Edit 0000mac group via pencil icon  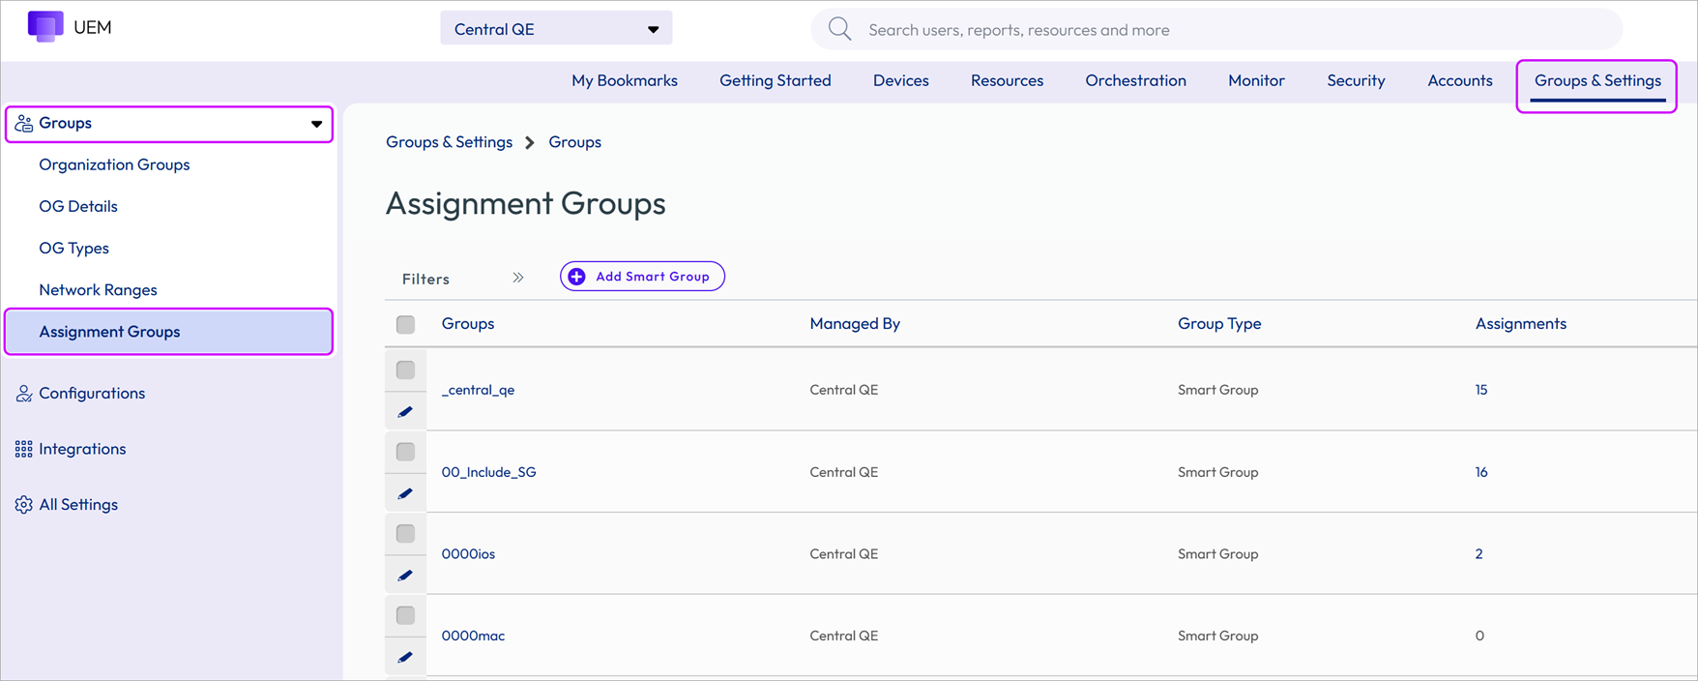(x=405, y=657)
